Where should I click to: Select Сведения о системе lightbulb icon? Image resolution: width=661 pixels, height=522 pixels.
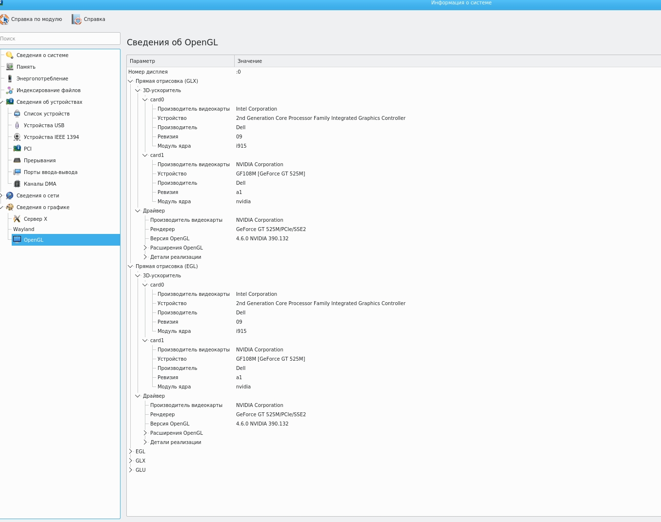[x=10, y=55]
